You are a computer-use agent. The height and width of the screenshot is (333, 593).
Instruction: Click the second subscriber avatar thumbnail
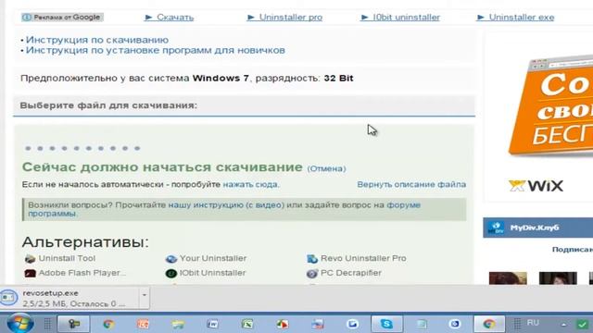point(558,278)
